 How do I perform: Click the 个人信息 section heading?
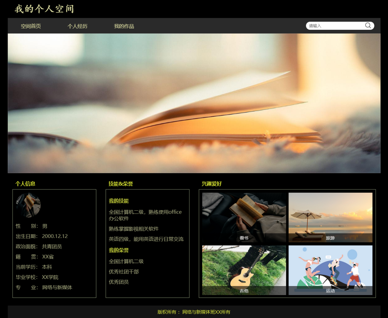coord(25,184)
